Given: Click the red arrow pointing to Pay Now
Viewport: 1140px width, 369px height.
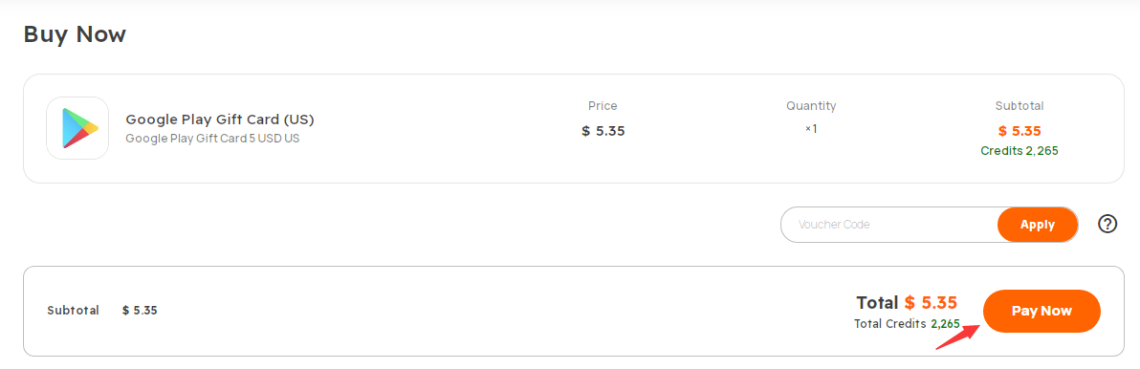Looking at the screenshot, I should (x=958, y=336).
